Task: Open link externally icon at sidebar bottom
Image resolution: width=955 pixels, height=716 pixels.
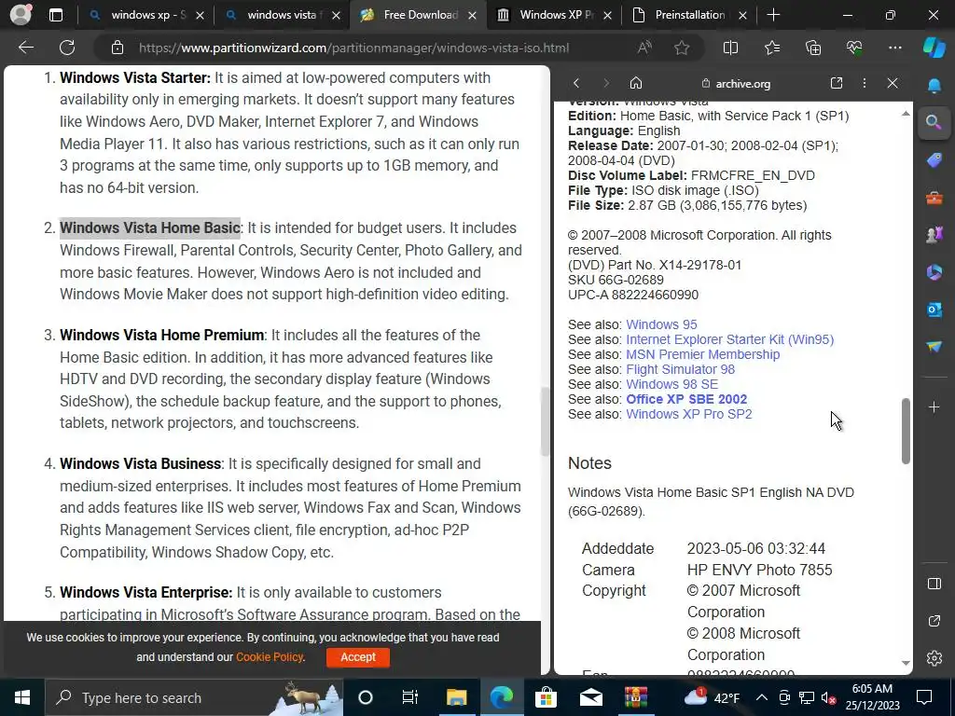Action: (934, 621)
